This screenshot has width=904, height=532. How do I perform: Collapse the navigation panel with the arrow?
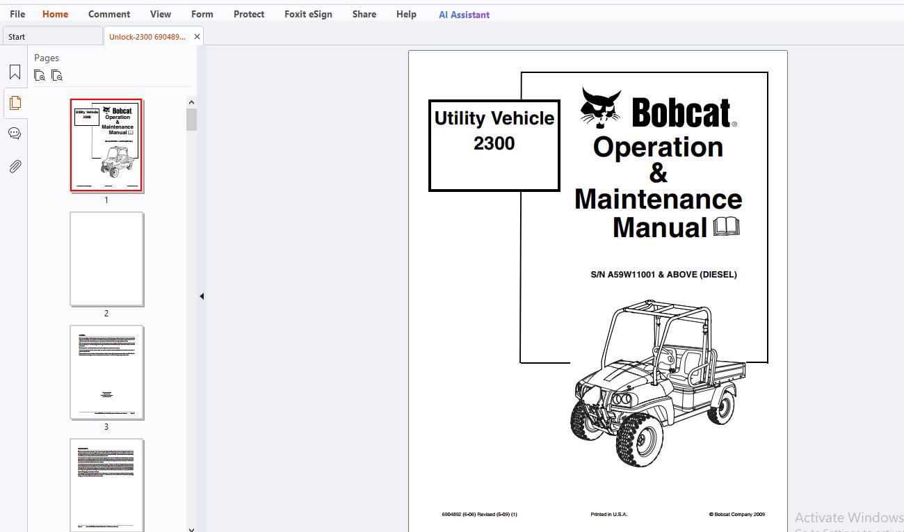(x=202, y=296)
